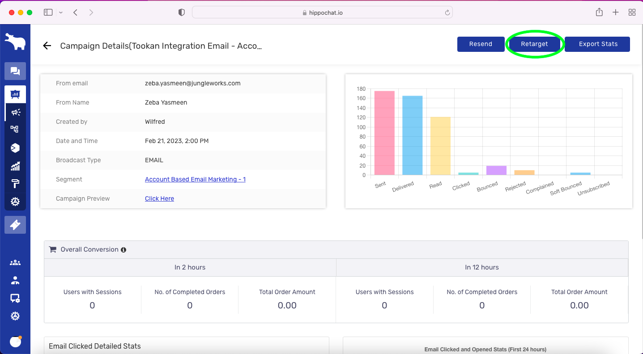Open Account Based Email Marketing segment link

tap(195, 179)
